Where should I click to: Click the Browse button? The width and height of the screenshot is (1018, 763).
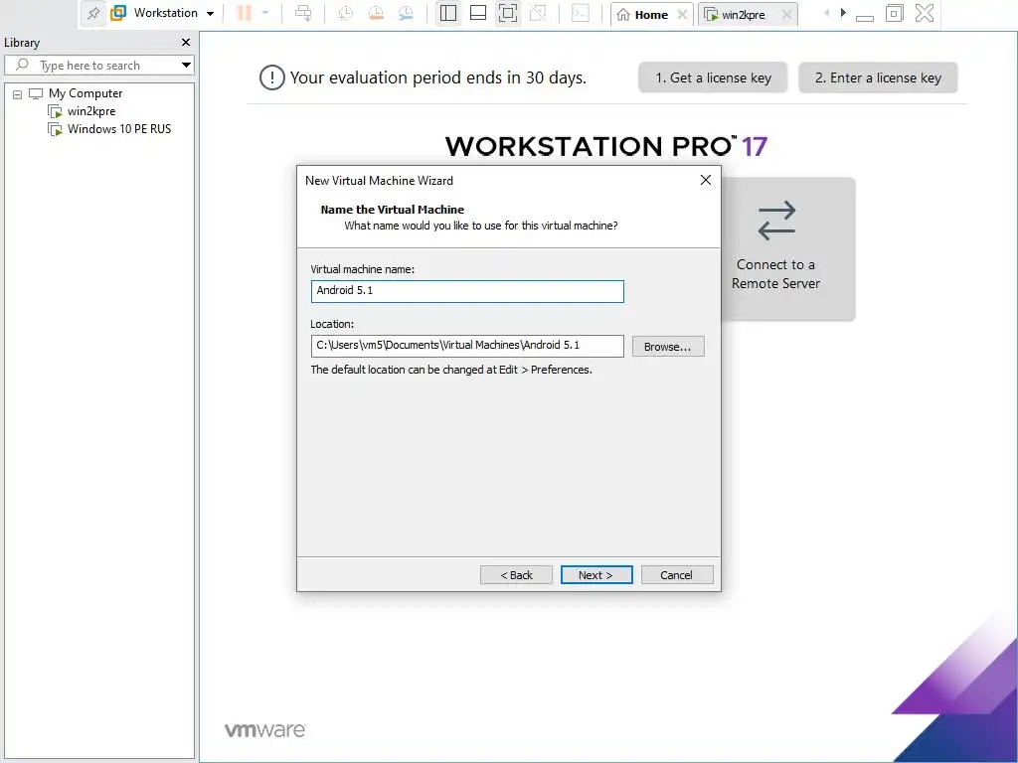[668, 347]
